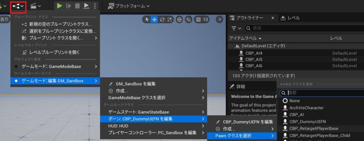Image resolution: width=364 pixels, height=141 pixels.
Task: Open the プラットフォーム dropdown
Action: [129, 6]
